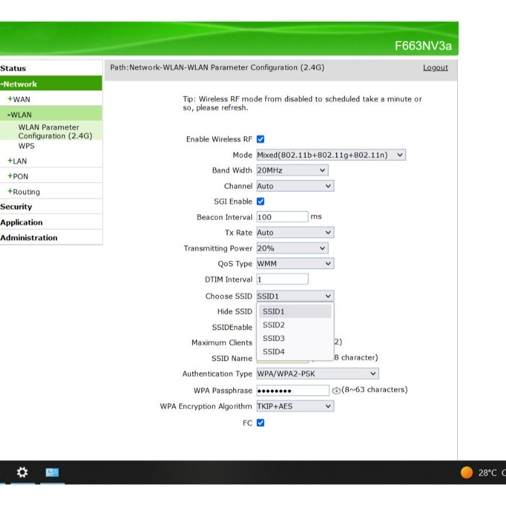Viewport: 506px width, 506px height.
Task: Toggle the FC checkbox
Action: [x=260, y=423]
